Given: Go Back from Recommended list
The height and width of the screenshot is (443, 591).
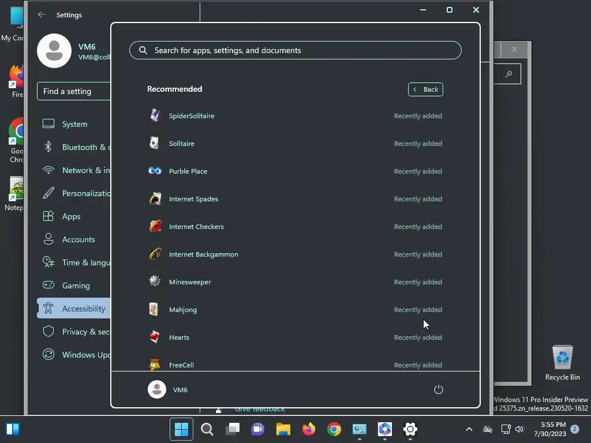Looking at the screenshot, I should click(425, 89).
